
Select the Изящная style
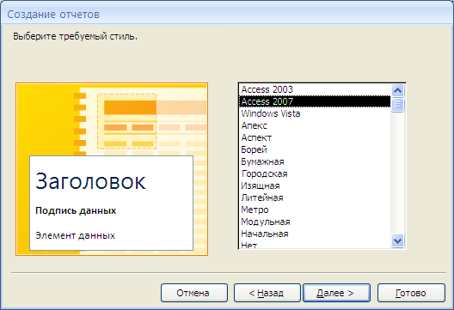315,186
